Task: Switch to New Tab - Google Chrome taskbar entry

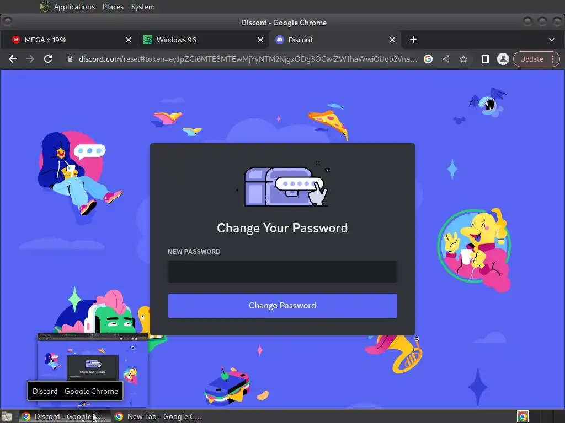Action: click(x=158, y=416)
